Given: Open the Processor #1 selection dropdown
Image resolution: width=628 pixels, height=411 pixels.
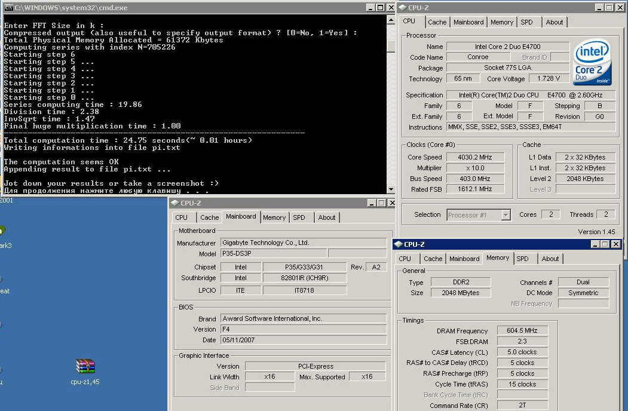Looking at the screenshot, I should point(506,215).
